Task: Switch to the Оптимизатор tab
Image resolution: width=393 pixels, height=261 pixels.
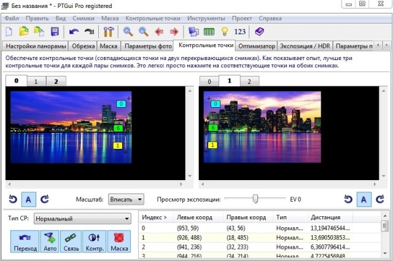Action: [256, 46]
